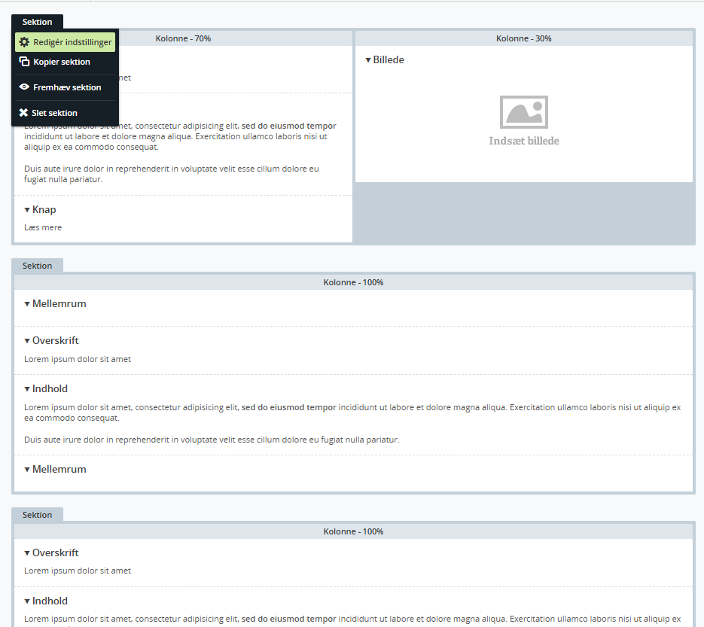Click the eye icon for Fremhæv sektion
The height and width of the screenshot is (627, 704).
[x=24, y=87]
